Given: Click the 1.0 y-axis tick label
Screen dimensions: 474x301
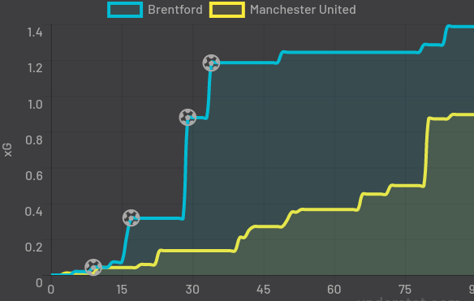Looking at the screenshot, I should click(35, 105).
